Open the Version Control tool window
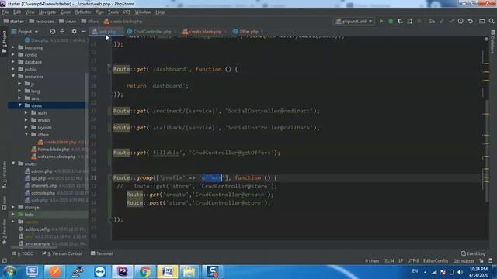 pyautogui.click(x=62, y=253)
